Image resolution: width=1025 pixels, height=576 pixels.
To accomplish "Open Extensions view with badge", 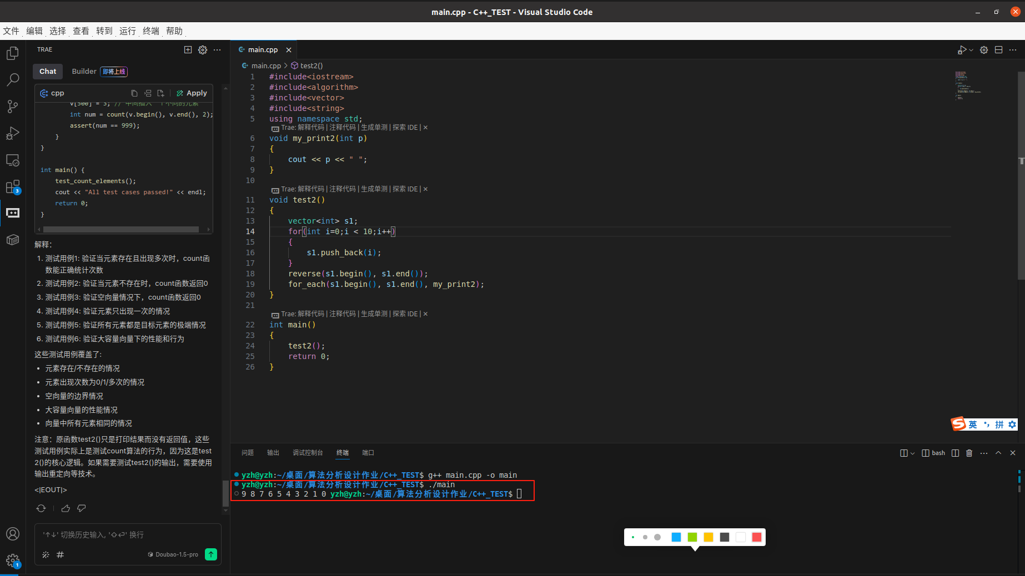I will coord(13,187).
